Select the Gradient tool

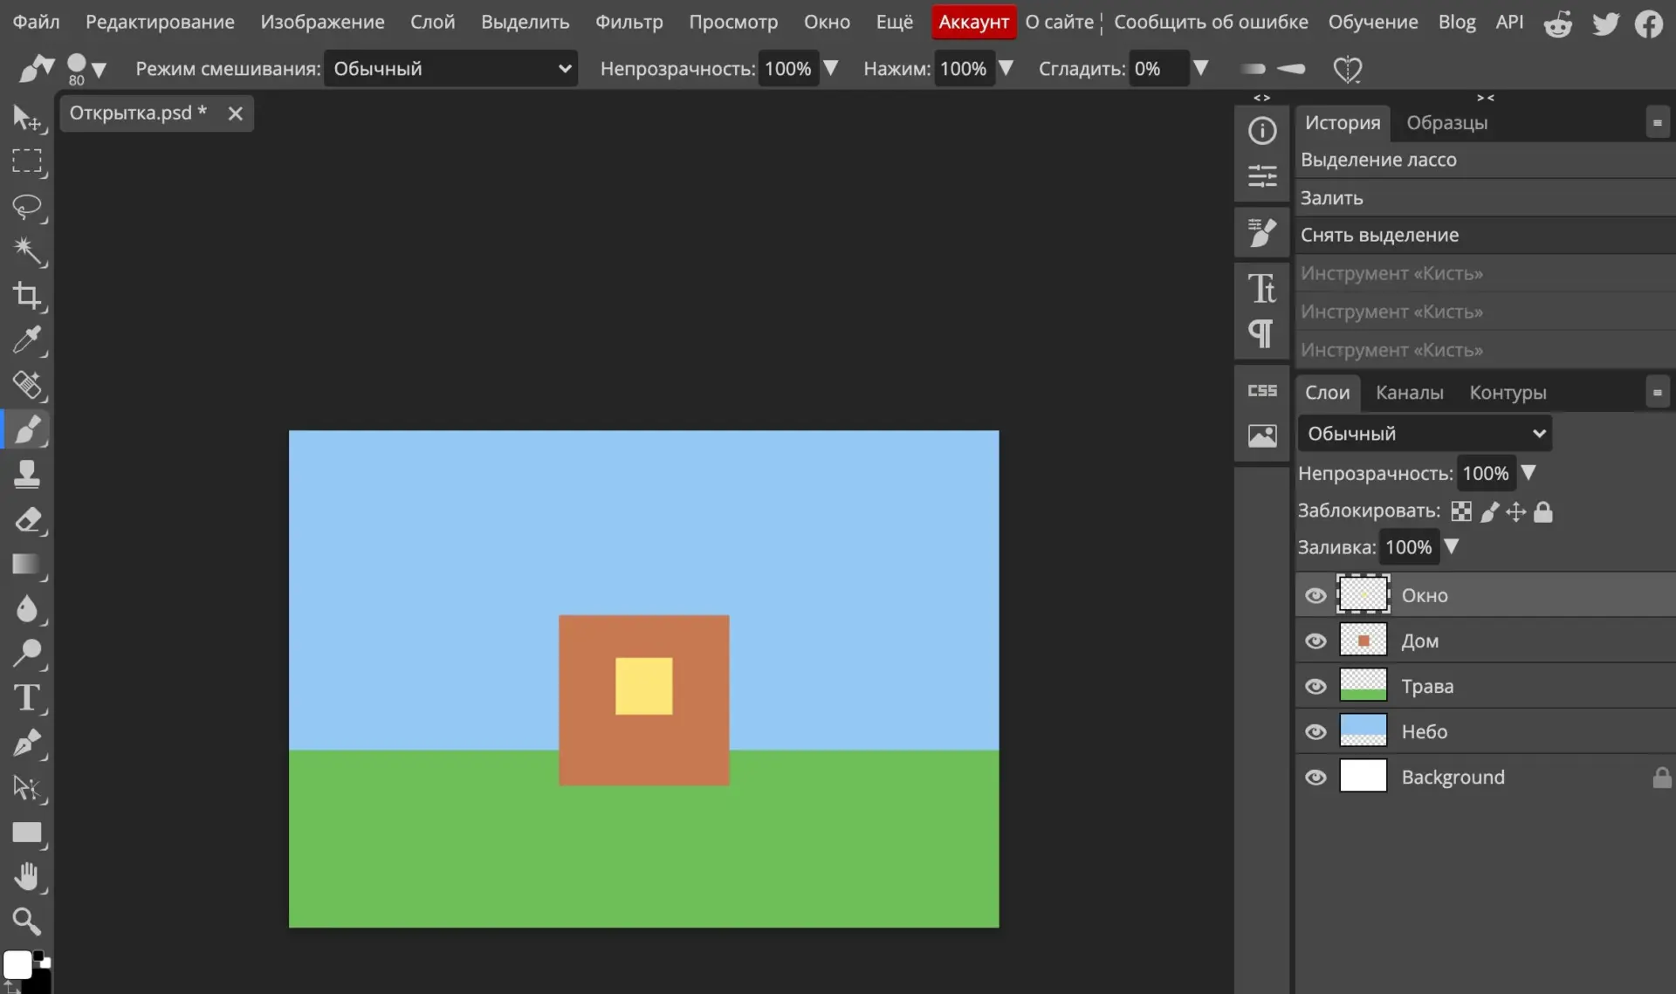[26, 564]
